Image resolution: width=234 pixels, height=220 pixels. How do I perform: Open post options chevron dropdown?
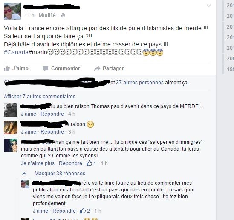pos(208,6)
